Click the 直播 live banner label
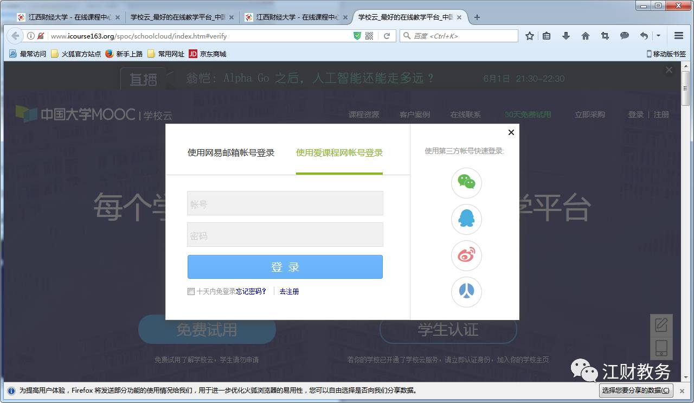This screenshot has height=403, width=694. point(144,79)
